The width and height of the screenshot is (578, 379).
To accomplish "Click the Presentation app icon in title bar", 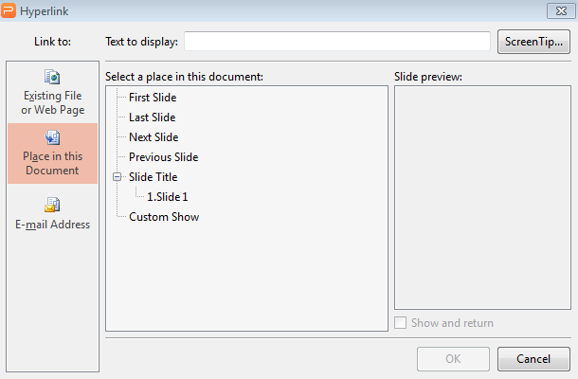I will point(9,10).
